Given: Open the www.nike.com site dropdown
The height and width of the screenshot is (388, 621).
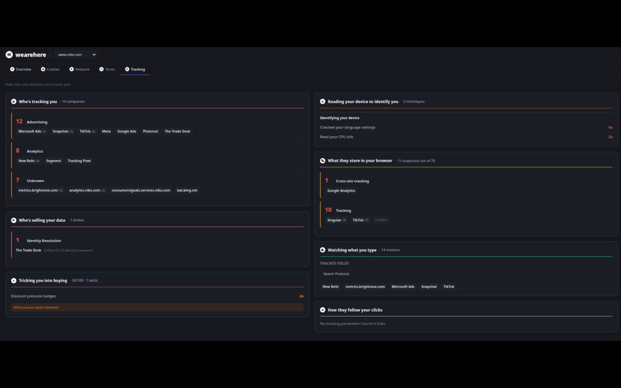Looking at the screenshot, I should (76, 55).
